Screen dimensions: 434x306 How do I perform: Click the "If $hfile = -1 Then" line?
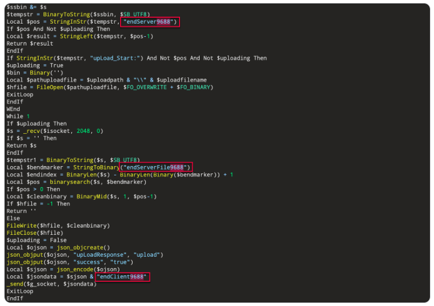pyautogui.click(x=38, y=204)
